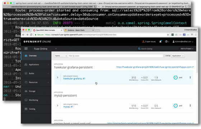Select the oc port-forward terminal tab
The height and width of the screenshot is (129, 201).
pyautogui.click(x=51, y=6)
